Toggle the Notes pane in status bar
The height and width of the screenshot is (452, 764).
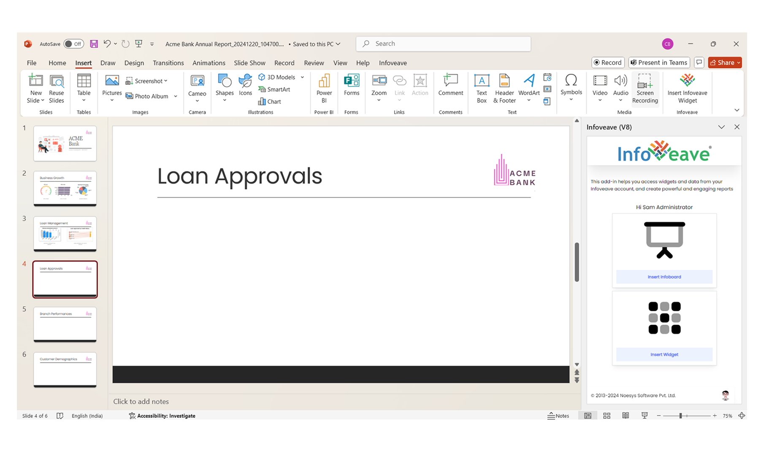pos(558,416)
